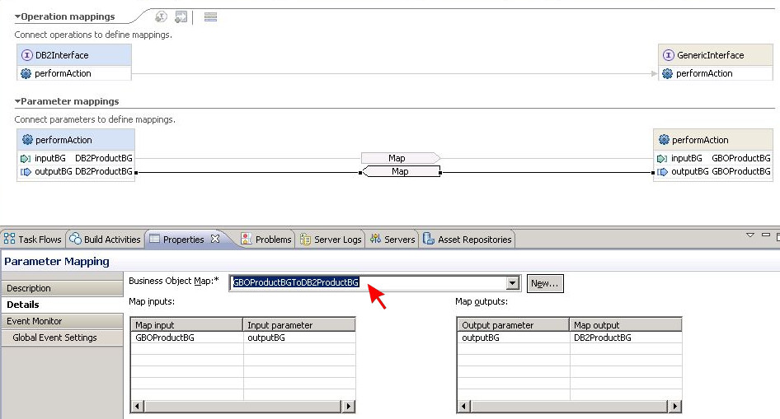
Task: Switch to the Task Flows tab
Action: pos(33,240)
